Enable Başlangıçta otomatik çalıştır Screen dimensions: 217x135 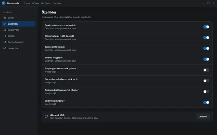pyautogui.click(x=206, y=70)
